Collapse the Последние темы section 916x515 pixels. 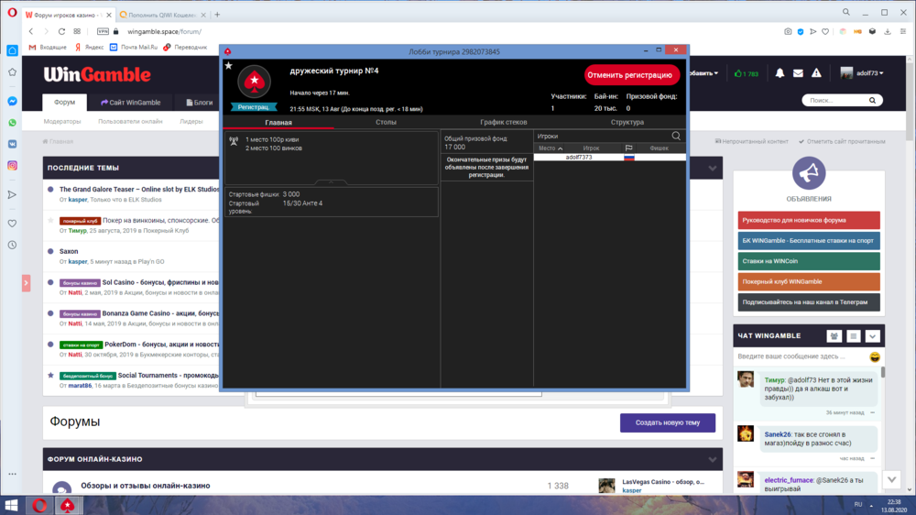pyautogui.click(x=713, y=169)
